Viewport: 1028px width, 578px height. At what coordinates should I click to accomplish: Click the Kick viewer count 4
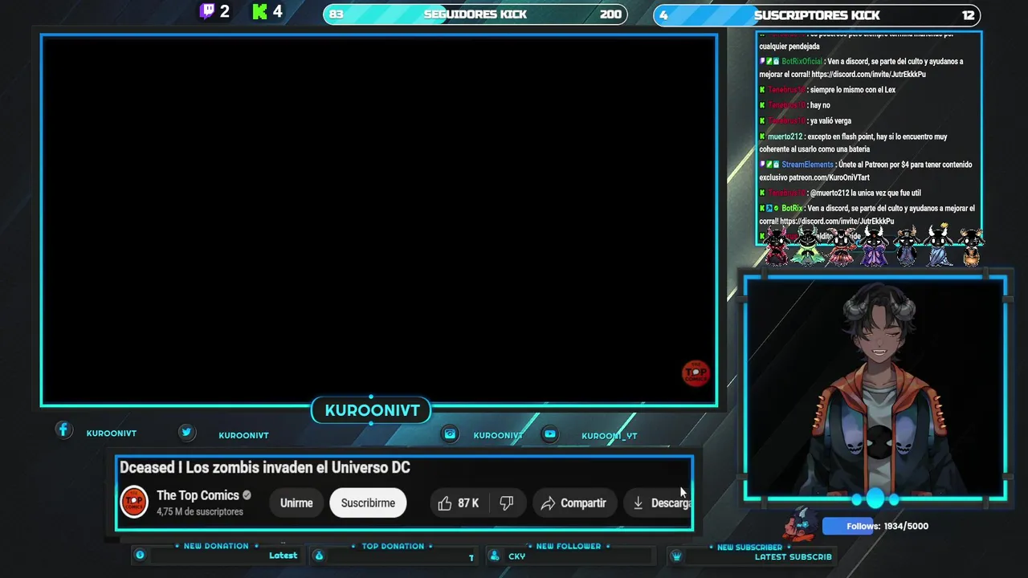(x=277, y=11)
